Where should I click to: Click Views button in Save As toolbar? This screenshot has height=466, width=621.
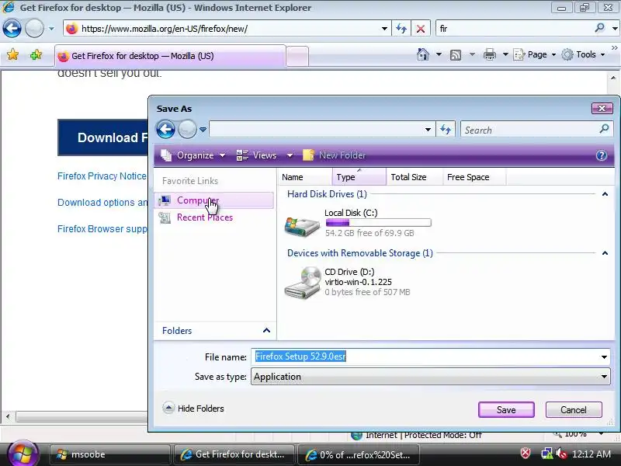(256, 155)
